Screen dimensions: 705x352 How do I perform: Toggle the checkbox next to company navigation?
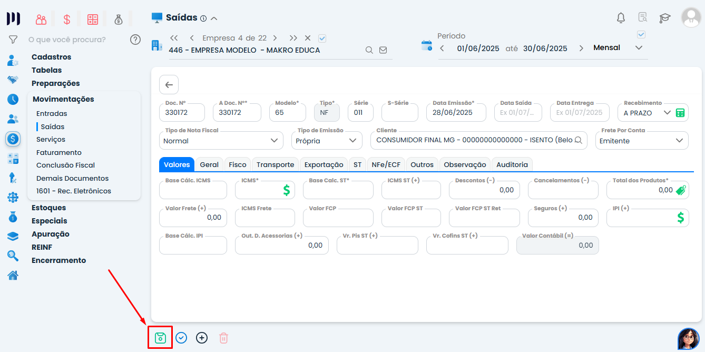coord(322,38)
